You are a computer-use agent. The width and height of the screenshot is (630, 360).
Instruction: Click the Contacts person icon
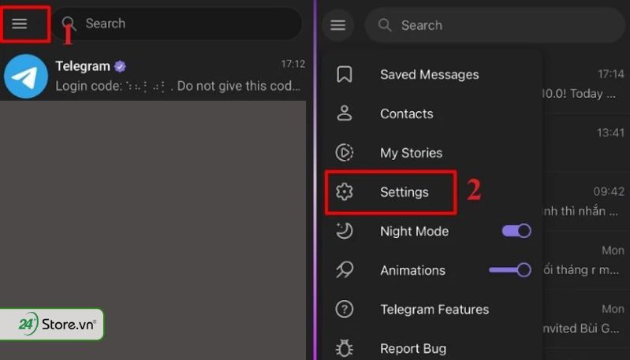point(345,113)
